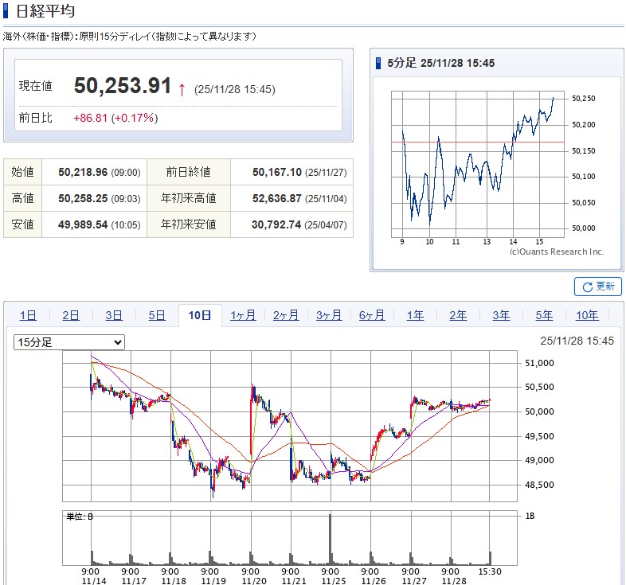Open the 3ヶ月 chart tab

click(329, 315)
